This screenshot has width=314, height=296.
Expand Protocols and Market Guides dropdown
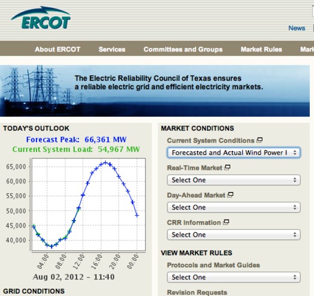click(234, 277)
